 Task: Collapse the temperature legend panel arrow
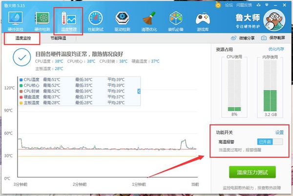pos(139,91)
